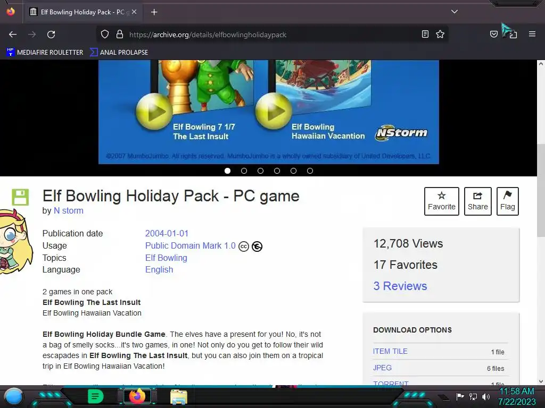Click the 17 Favorites text
The image size is (545, 408).
(x=405, y=265)
